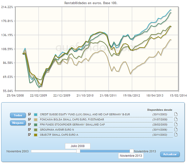Open document icon for Foncaixa Bolsa Small Caps
Image resolution: width=188 pixels, height=163 pixels.
(x=176, y=119)
